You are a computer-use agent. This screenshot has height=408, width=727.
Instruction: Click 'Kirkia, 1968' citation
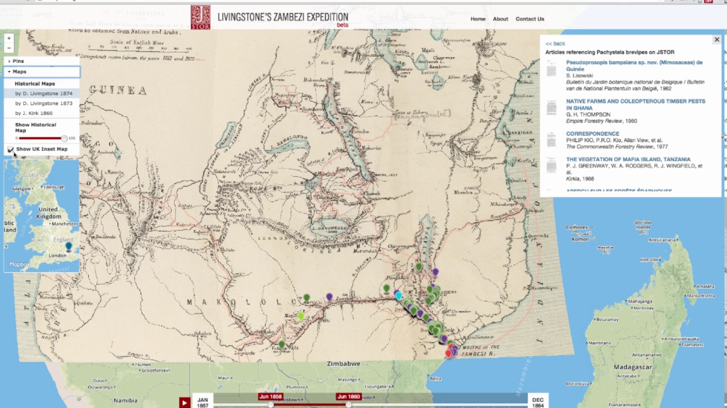click(580, 179)
